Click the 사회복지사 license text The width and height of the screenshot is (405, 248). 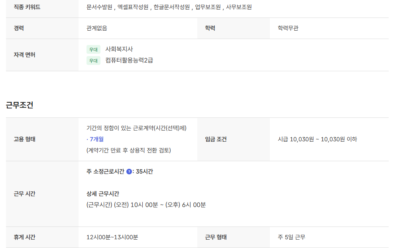pyautogui.click(x=119, y=49)
